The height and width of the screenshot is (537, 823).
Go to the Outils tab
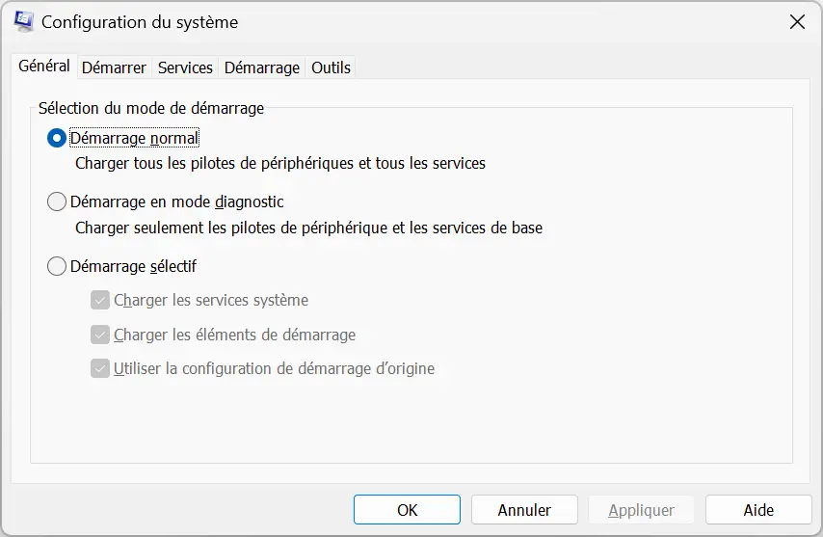click(x=331, y=67)
